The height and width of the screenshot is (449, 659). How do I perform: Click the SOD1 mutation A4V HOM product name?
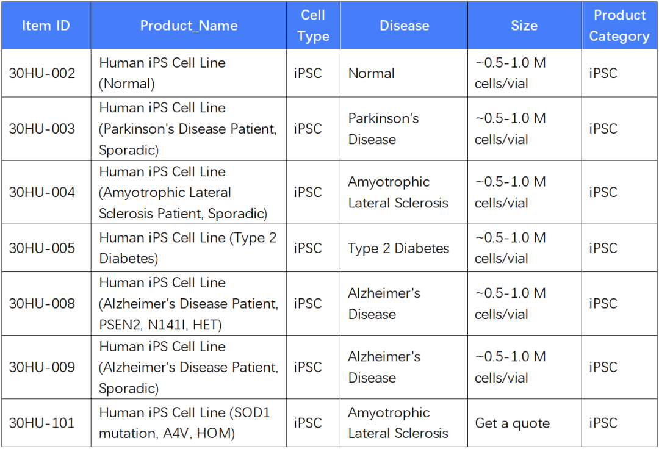coord(184,423)
